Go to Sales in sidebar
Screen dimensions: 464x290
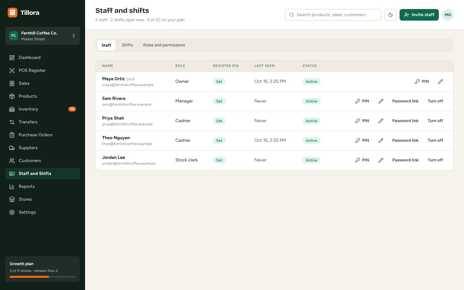(43, 83)
